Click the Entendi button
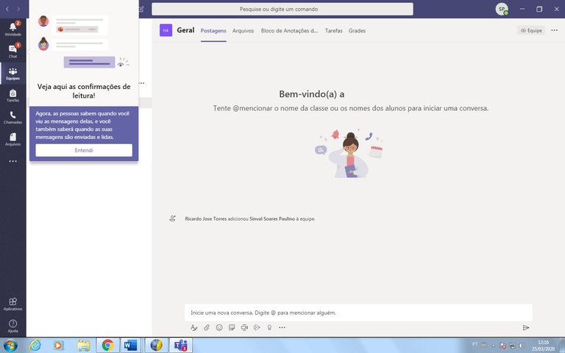Screen dimensions: 565x353 tap(84, 150)
